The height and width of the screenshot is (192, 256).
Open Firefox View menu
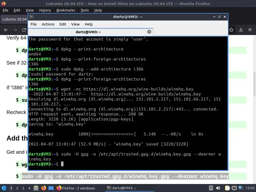(x=29, y=10)
